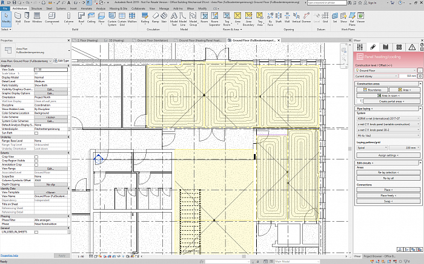Image resolution: width=424 pixels, height=264 pixels.
Task: Select the Wall tool
Action: [x=18, y=18]
